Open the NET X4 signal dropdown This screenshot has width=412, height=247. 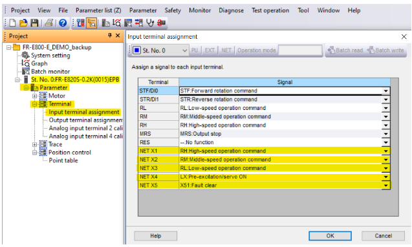tap(385, 177)
